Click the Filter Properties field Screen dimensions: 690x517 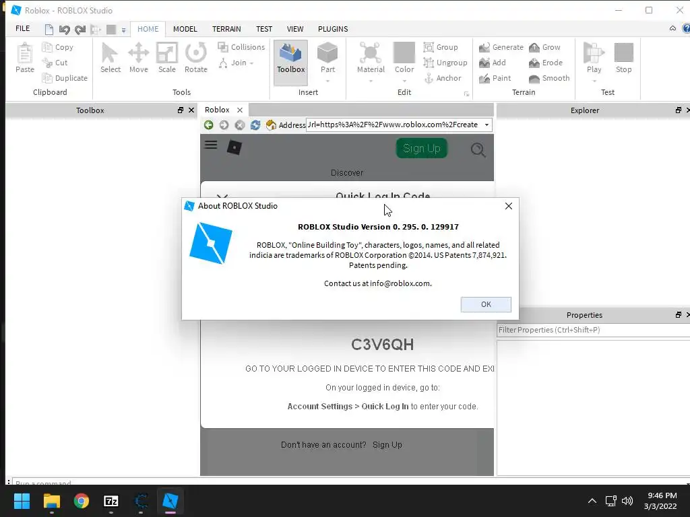tap(593, 330)
